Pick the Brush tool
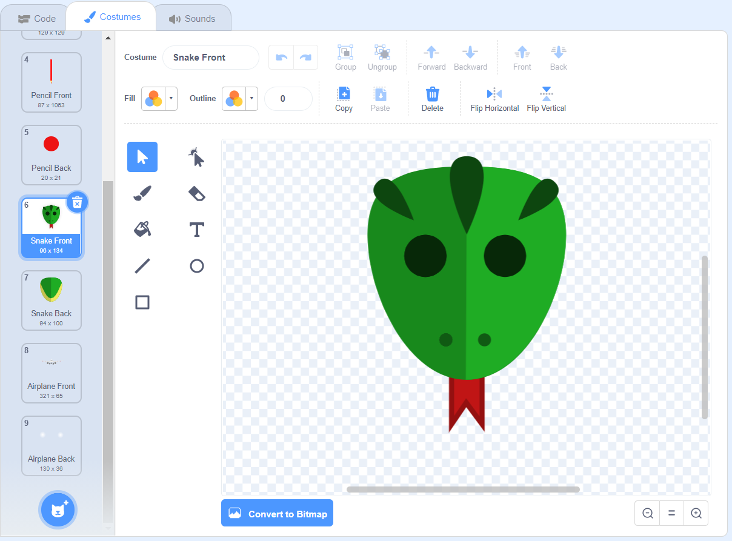 click(142, 193)
